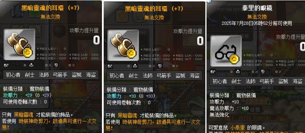Screen dimensions: 305x133
Task: Click the shield icon in the +30 attack tooltip
Action: coord(160,66)
